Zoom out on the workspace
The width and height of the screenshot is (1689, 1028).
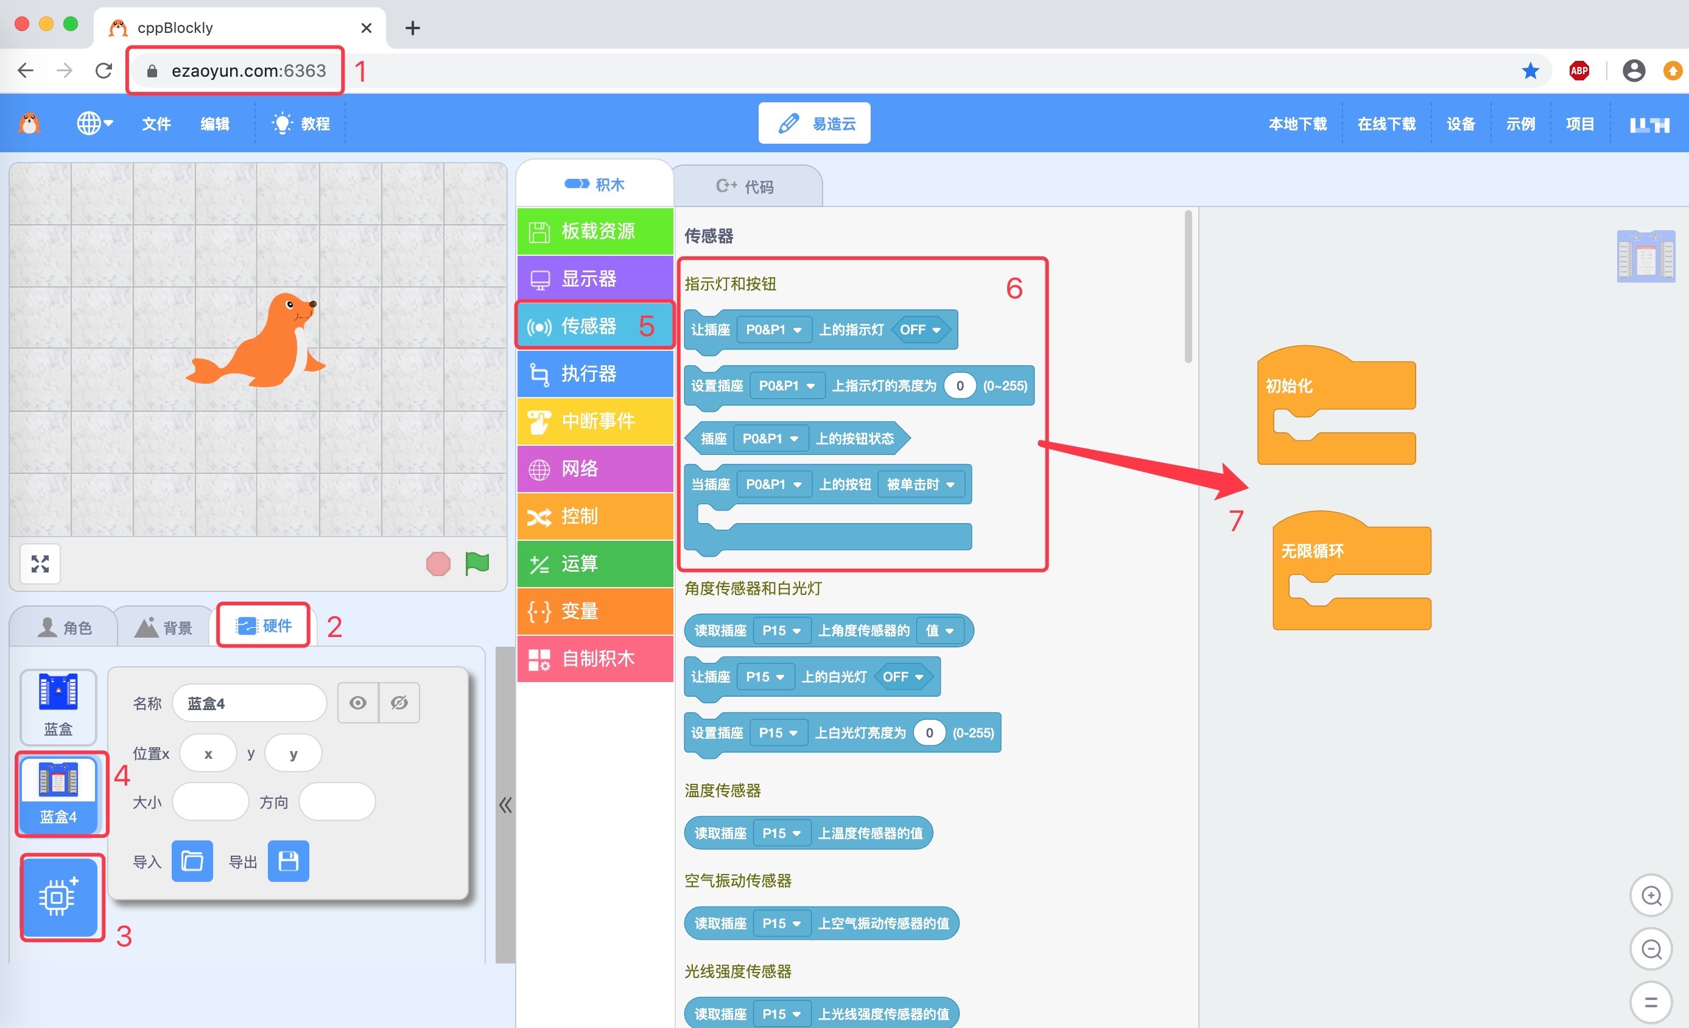tap(1651, 949)
